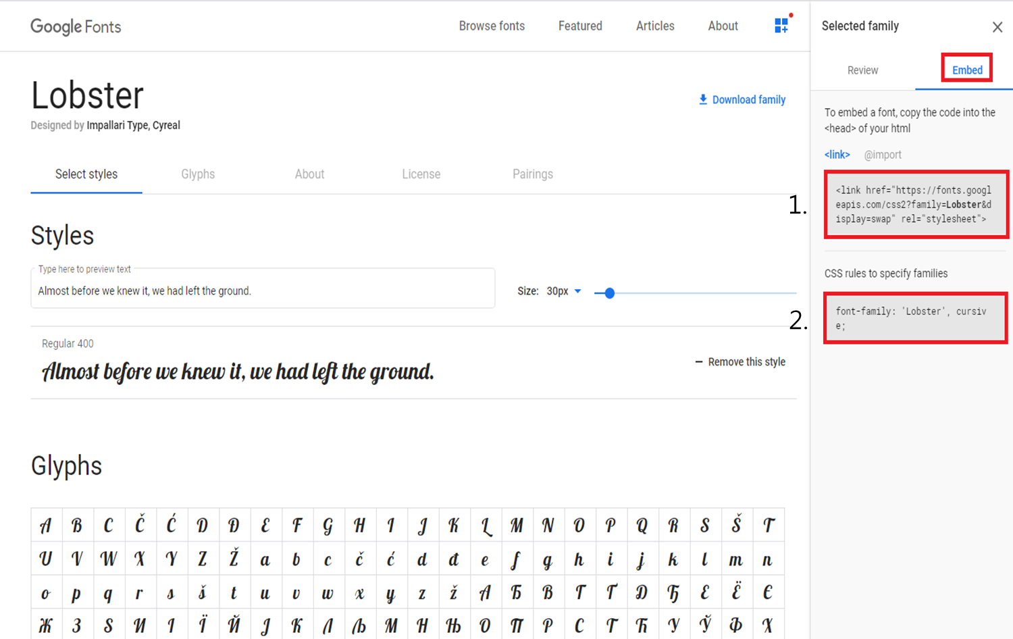Viewport: 1013px width, 639px height.
Task: Adjust the font size slider handle
Action: coord(609,293)
